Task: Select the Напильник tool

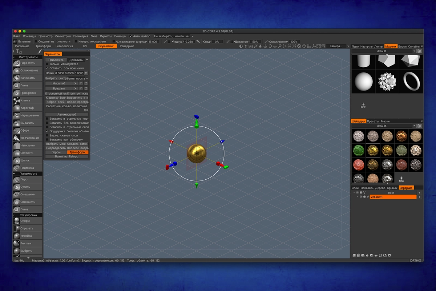Action: point(28,145)
